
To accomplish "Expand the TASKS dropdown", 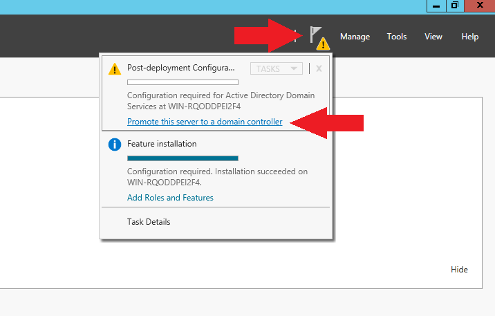I will [276, 68].
